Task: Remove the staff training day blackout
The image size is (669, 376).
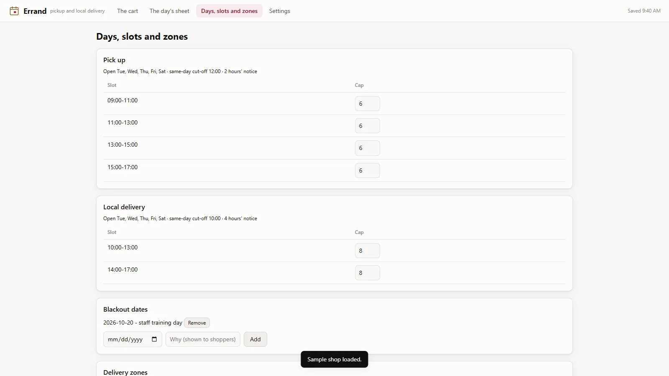Action: (x=197, y=323)
